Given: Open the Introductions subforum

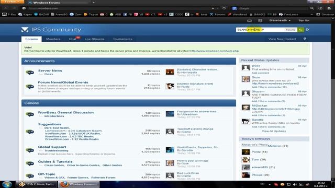Looking at the screenshot, I should pos(54,116).
